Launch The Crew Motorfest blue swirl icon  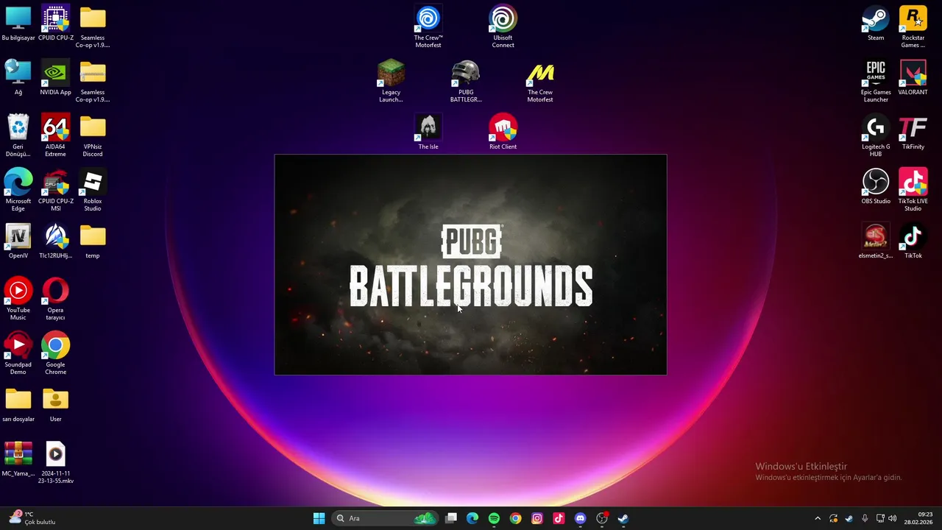(428, 27)
